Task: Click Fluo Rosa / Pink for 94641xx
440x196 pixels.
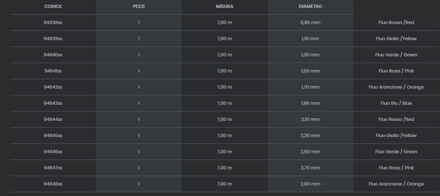Action: (x=396, y=71)
